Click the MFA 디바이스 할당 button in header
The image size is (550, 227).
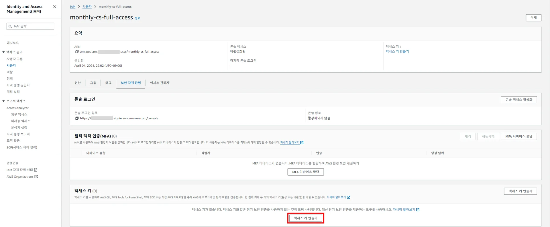(518, 136)
